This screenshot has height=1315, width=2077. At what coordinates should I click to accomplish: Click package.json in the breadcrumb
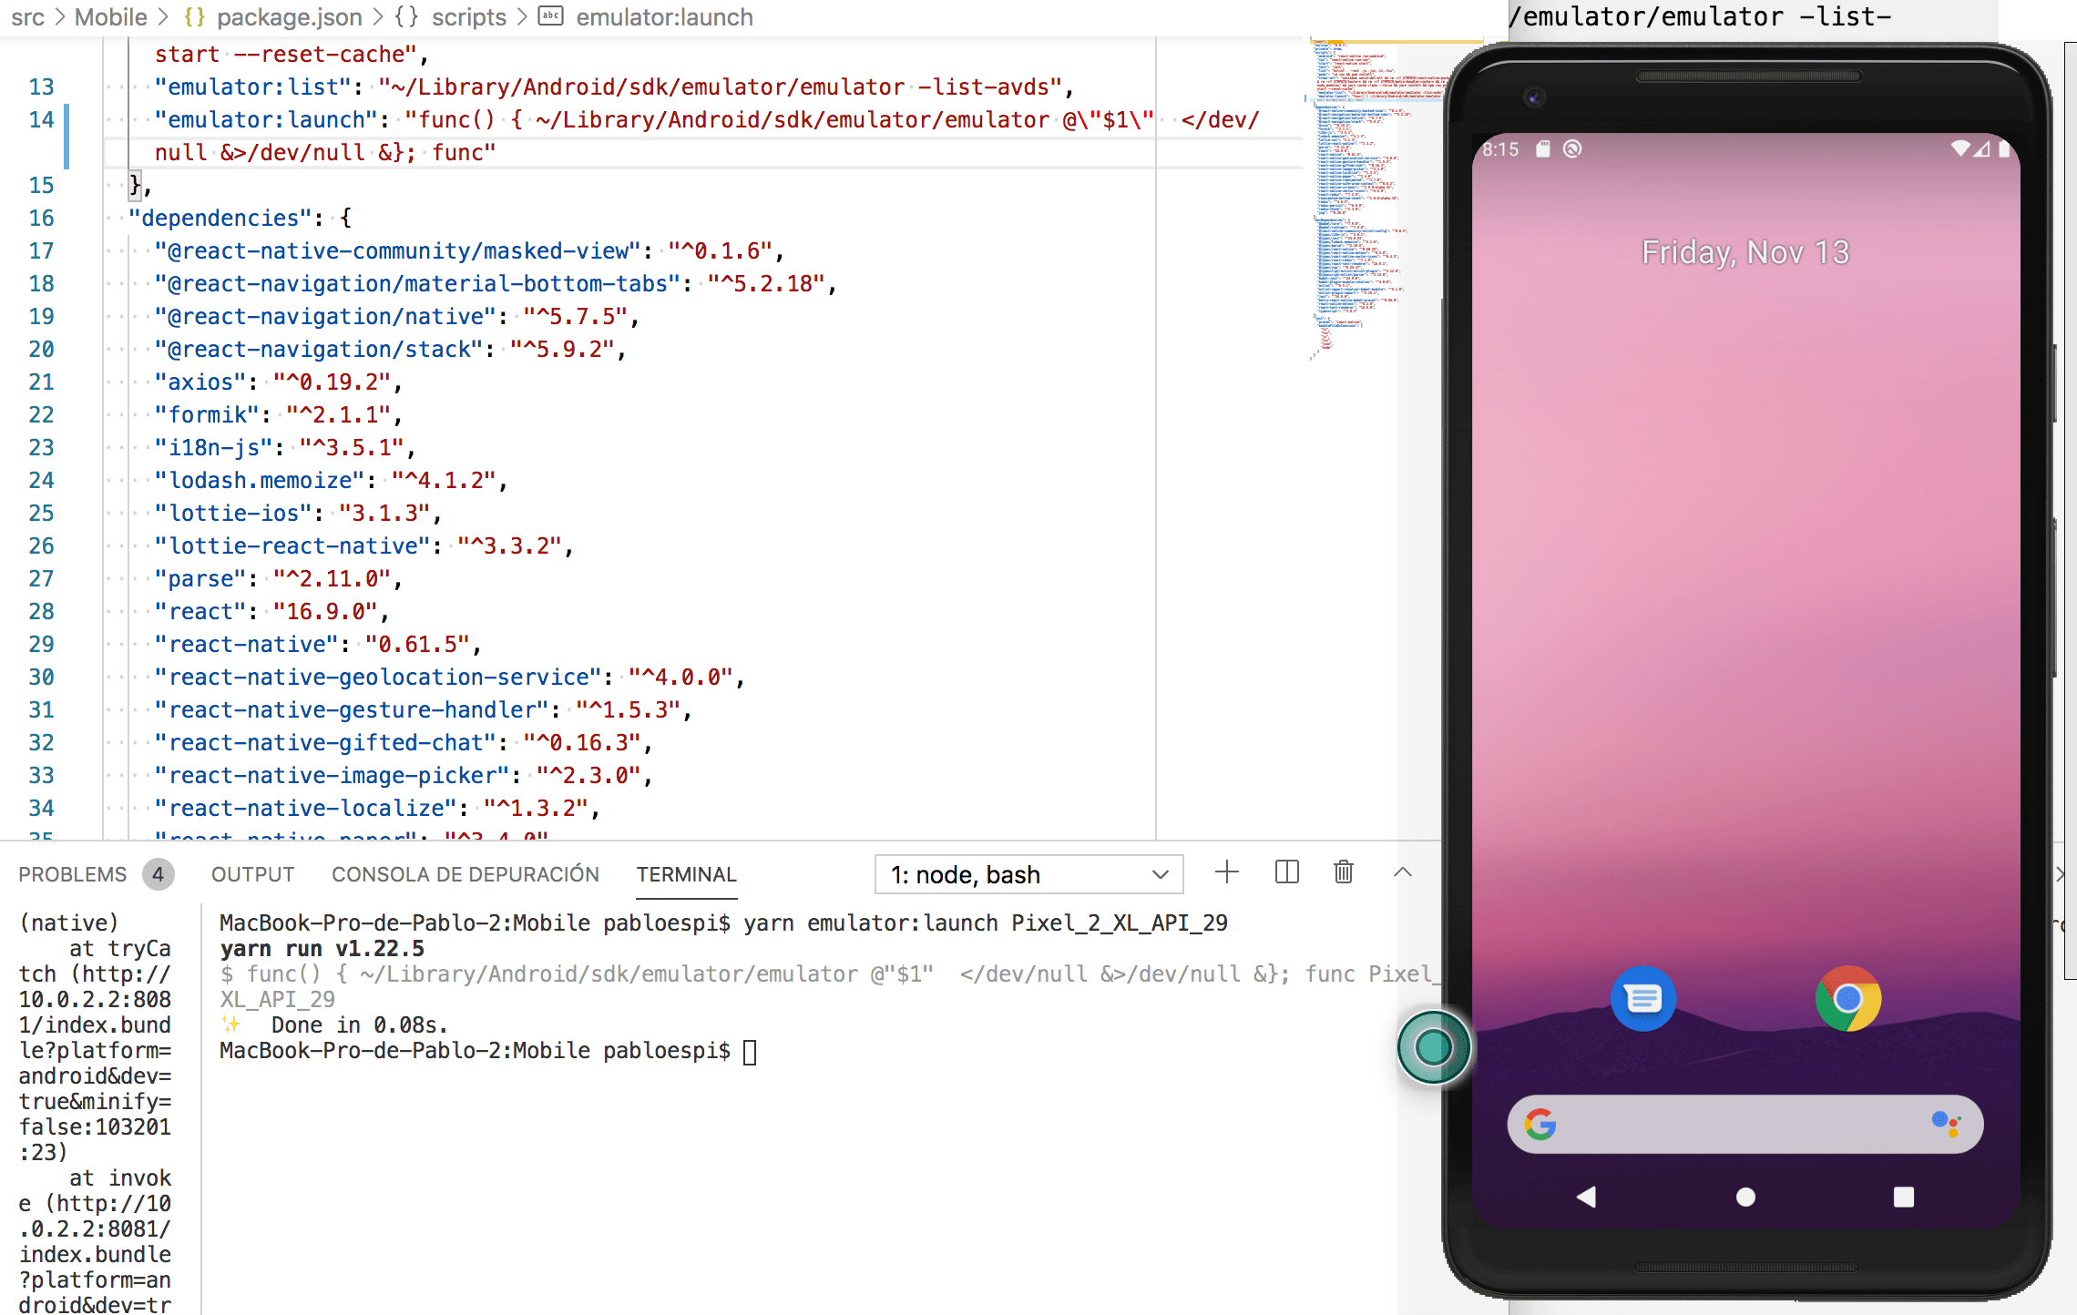289,17
